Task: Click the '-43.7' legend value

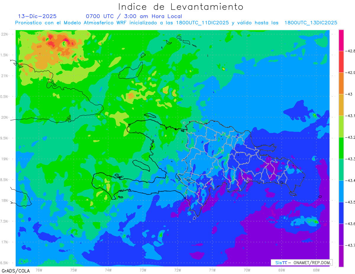Action: [x=350, y=245]
